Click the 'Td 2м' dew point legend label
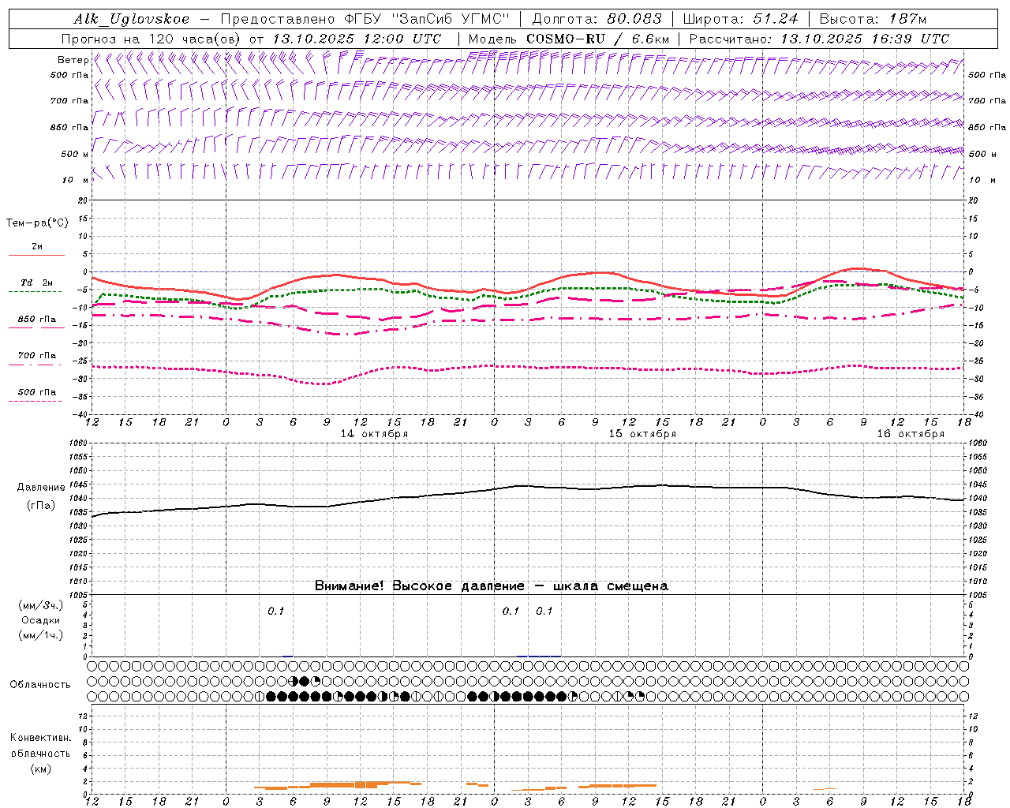 click(37, 282)
